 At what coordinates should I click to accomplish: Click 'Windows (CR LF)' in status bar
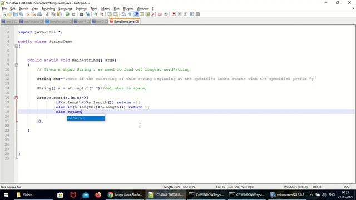coord(295,187)
